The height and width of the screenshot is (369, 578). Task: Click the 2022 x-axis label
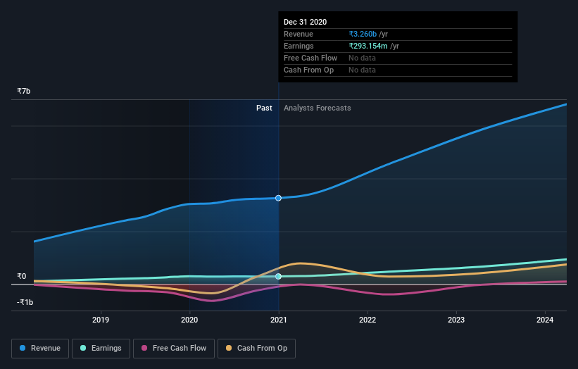coord(367,320)
